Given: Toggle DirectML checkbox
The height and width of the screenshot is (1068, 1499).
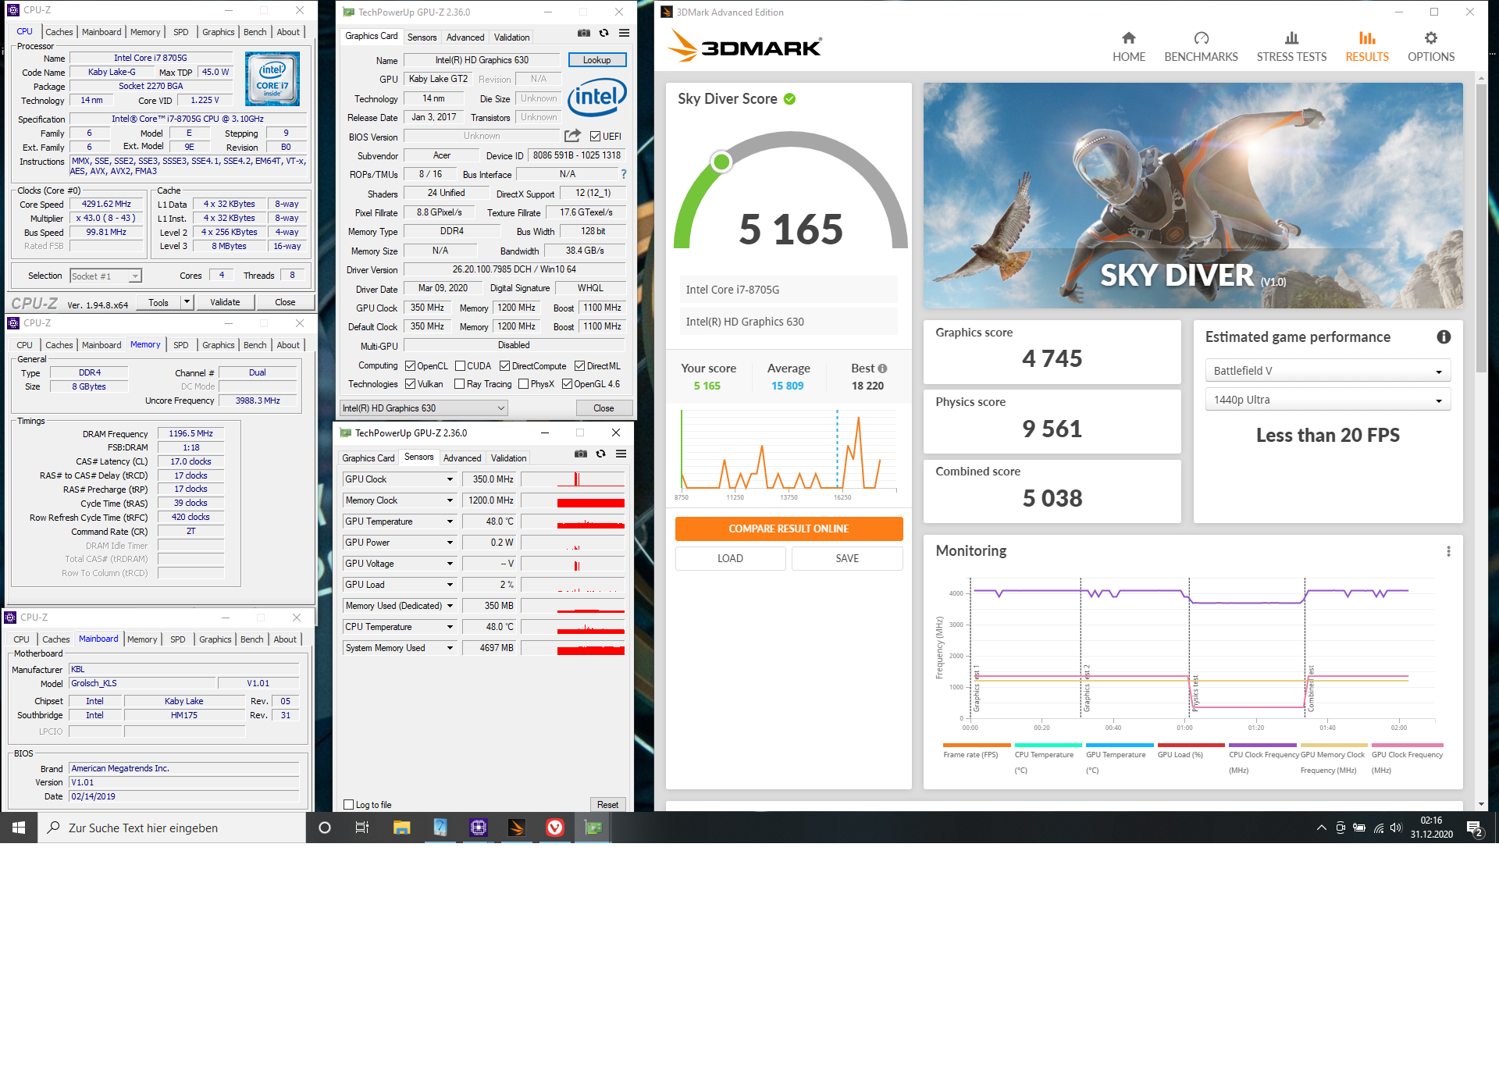Looking at the screenshot, I should pos(580,366).
